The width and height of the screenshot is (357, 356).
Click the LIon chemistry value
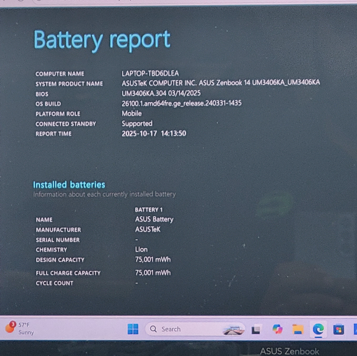[141, 249]
